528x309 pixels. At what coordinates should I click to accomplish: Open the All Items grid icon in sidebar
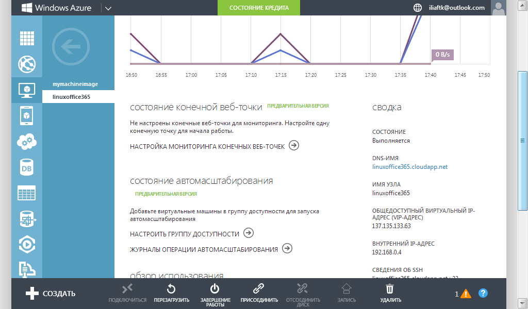coord(27,38)
